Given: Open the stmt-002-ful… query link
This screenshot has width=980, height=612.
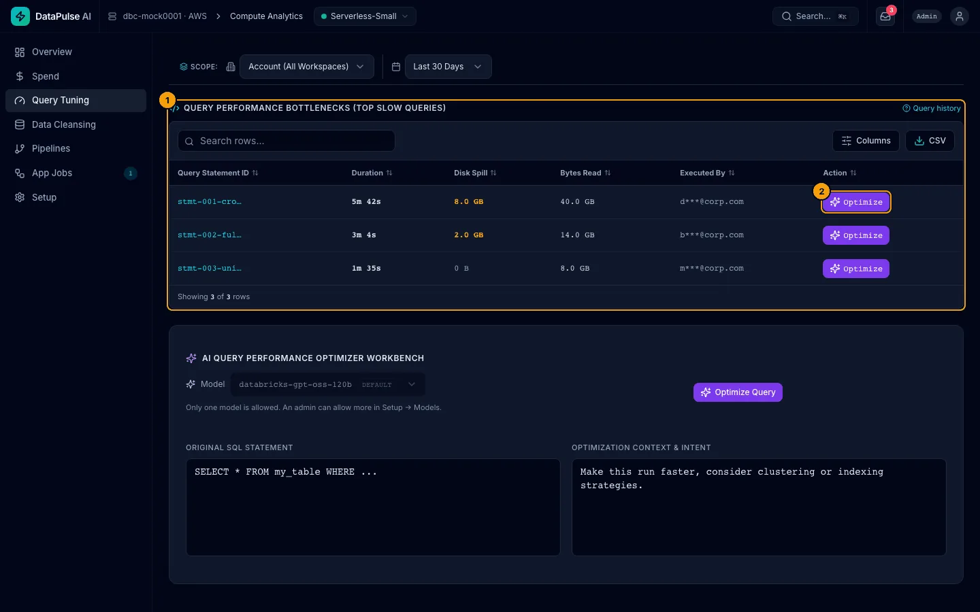Looking at the screenshot, I should coord(210,235).
